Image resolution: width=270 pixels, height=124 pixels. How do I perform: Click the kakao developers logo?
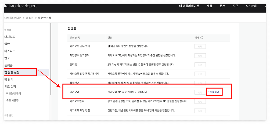click(x=21, y=6)
